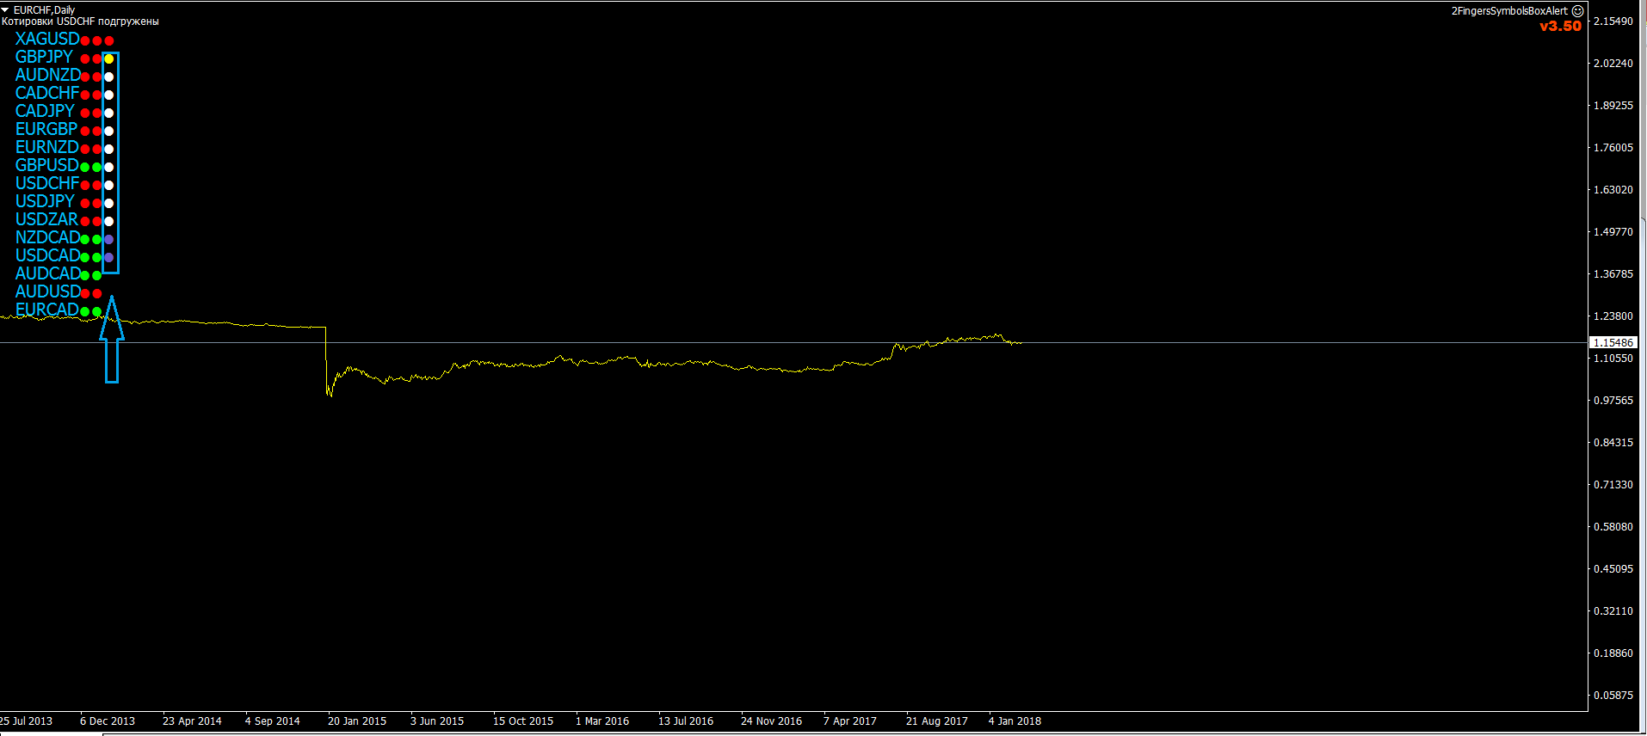Click the 13 Jul 2016 date label
The width and height of the screenshot is (1647, 736).
point(686,721)
